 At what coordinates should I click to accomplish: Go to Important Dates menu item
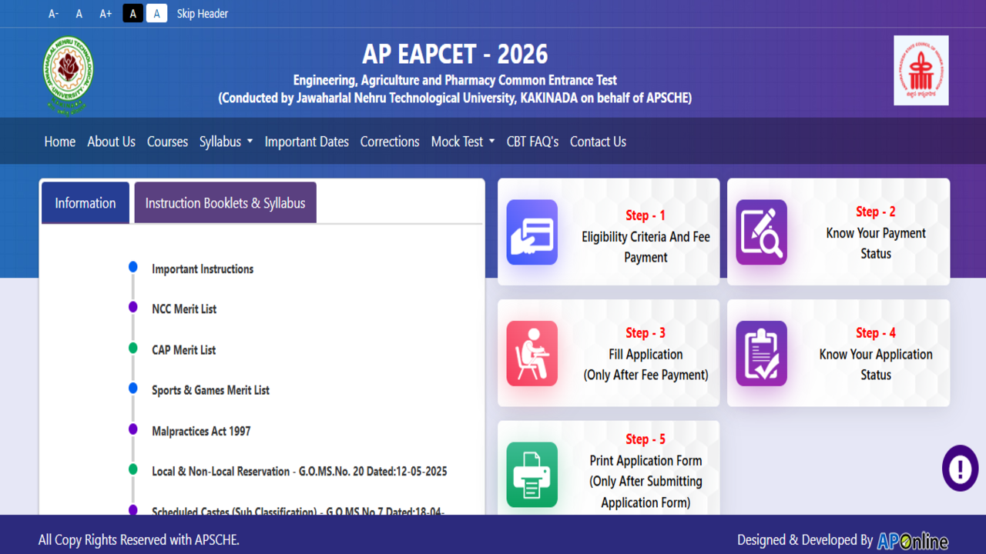point(307,142)
